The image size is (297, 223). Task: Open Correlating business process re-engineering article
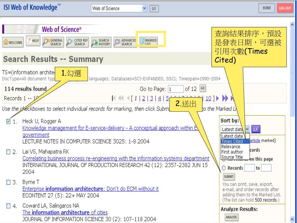tap(116, 158)
